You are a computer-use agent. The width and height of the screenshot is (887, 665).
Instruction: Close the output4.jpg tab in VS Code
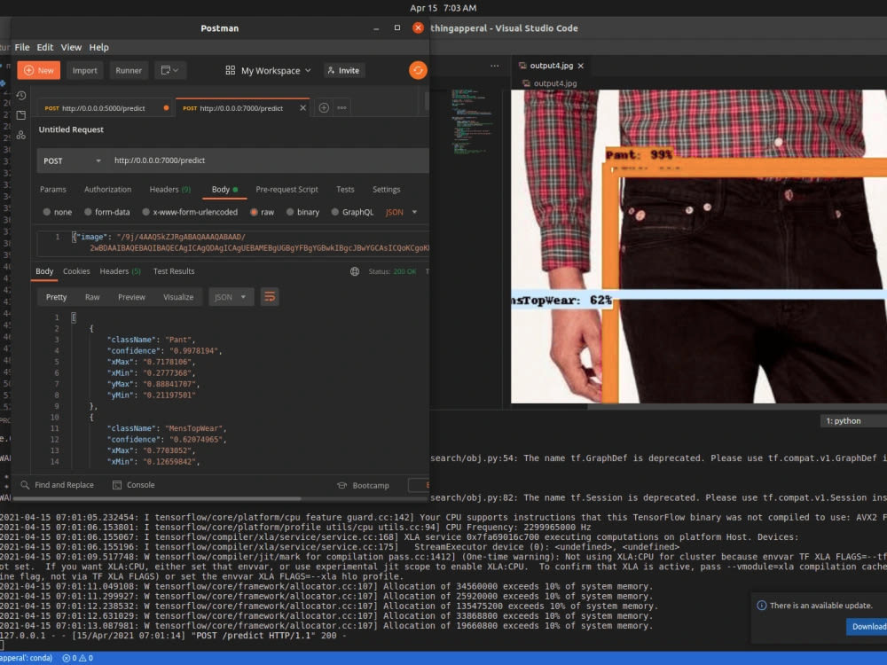pos(580,66)
